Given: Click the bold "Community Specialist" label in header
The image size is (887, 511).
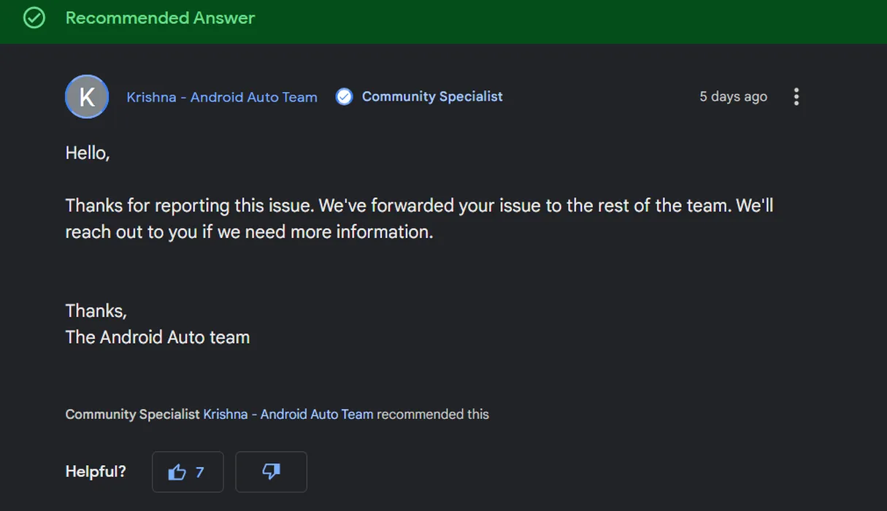Looking at the screenshot, I should click(x=432, y=96).
